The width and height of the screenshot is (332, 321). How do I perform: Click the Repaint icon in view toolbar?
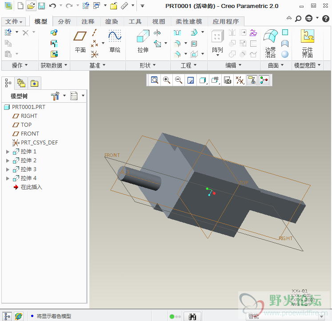(191, 80)
